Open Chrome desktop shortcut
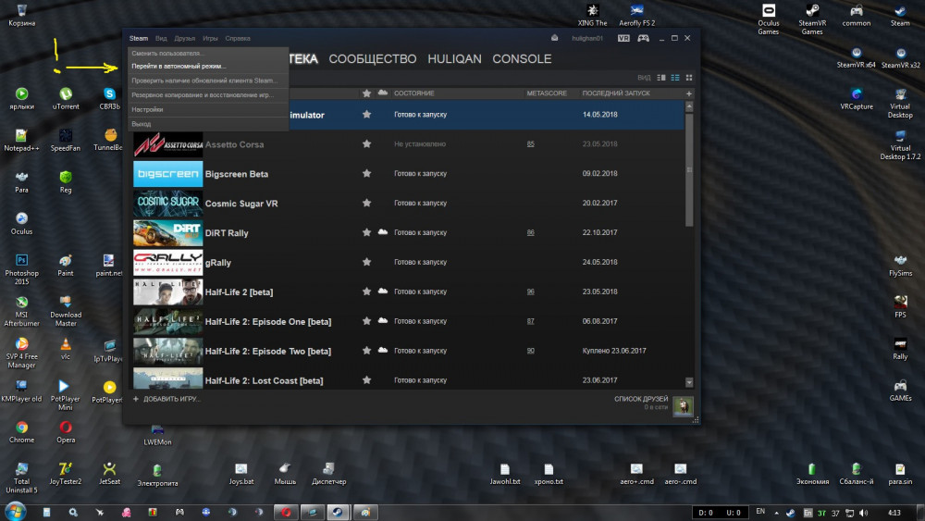This screenshot has height=521, width=925. coord(22,432)
